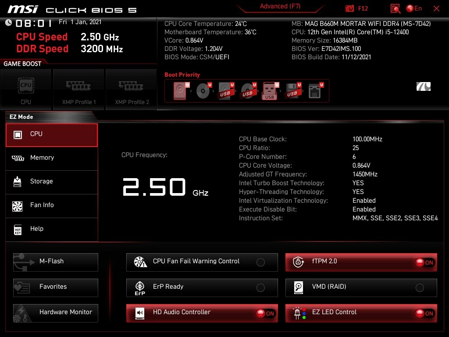Image resolution: width=449 pixels, height=337 pixels.
Task: Enable XMP Profile 1
Action: pyautogui.click(x=78, y=90)
